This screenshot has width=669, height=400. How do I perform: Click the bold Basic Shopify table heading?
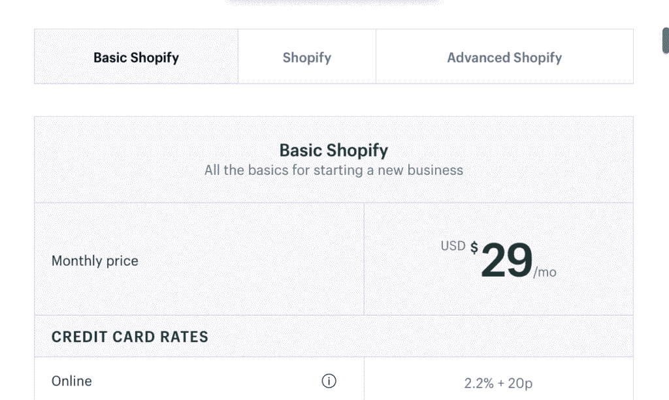[x=333, y=151]
